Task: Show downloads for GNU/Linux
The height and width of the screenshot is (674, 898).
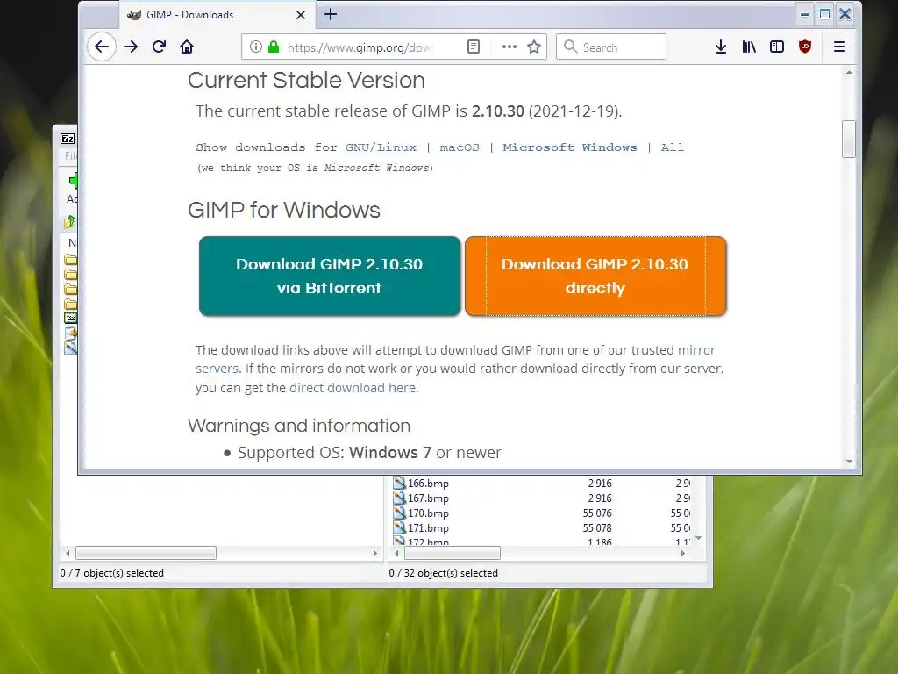Action: pyautogui.click(x=381, y=147)
